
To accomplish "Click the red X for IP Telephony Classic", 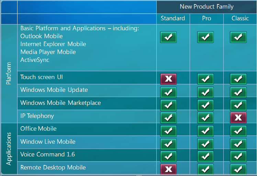I will (238, 118).
